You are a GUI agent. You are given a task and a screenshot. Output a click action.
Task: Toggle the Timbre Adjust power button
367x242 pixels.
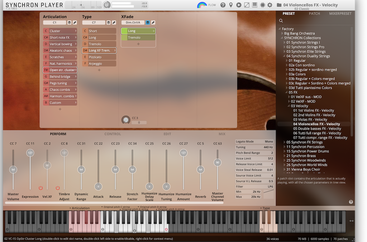[x=58, y=188]
